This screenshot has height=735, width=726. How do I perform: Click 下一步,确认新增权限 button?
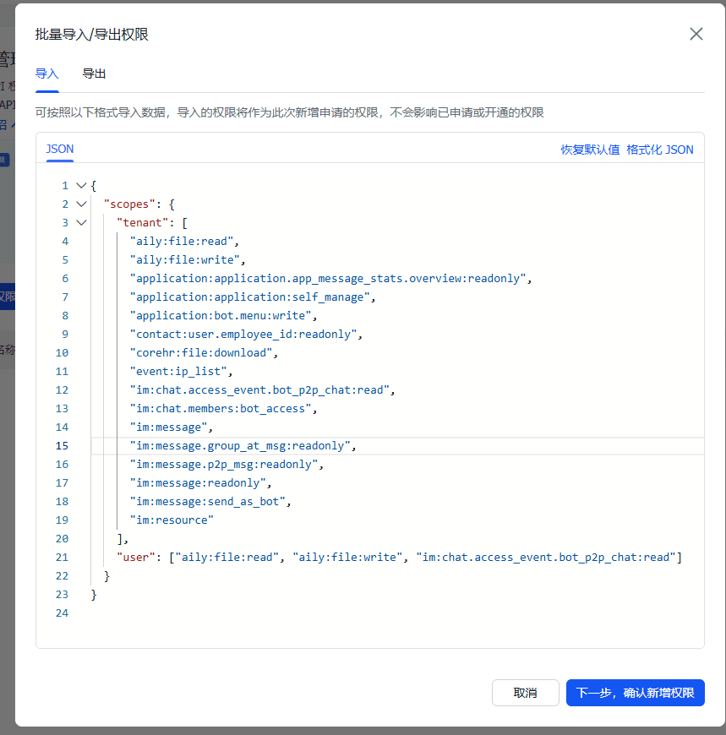[x=635, y=693]
